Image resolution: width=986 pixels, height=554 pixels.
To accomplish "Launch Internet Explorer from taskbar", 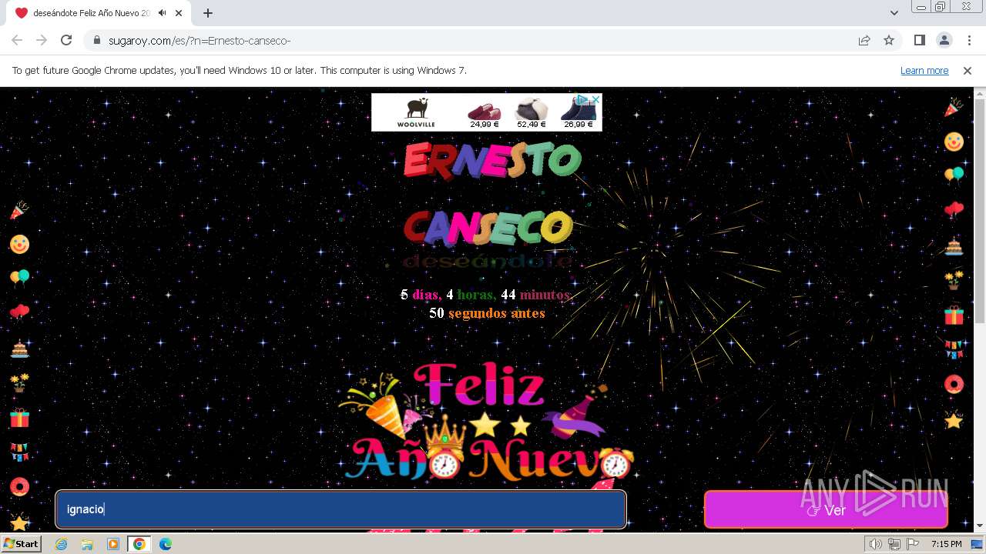I will (x=62, y=544).
